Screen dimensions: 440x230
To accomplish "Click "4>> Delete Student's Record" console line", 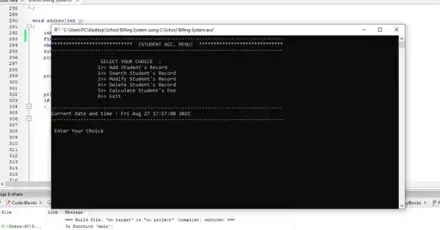I will click(x=137, y=84).
